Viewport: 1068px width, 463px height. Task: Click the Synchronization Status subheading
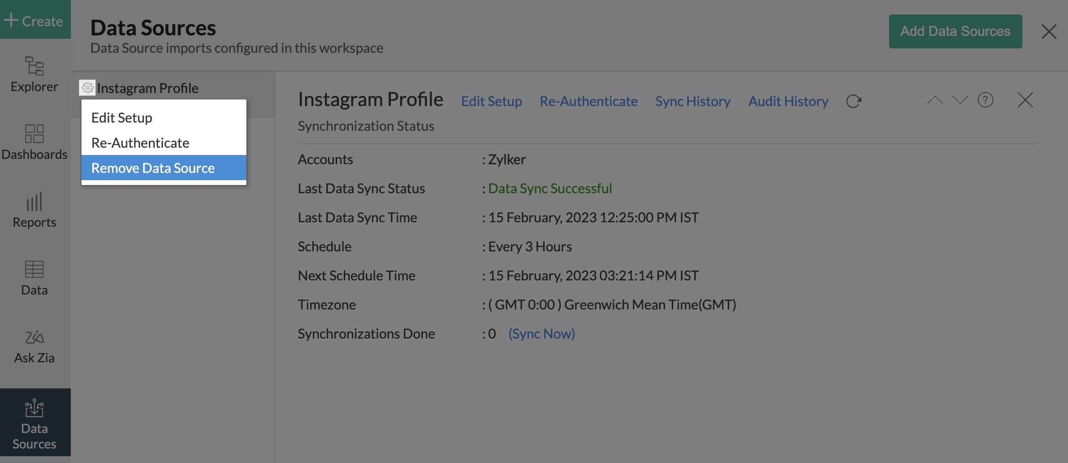coord(366,126)
